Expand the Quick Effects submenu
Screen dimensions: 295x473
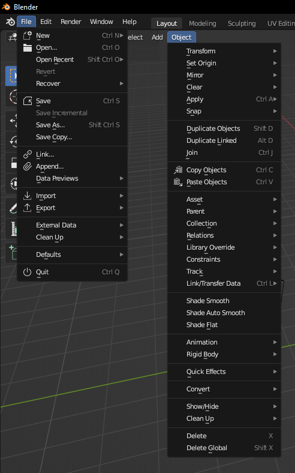pyautogui.click(x=224, y=372)
